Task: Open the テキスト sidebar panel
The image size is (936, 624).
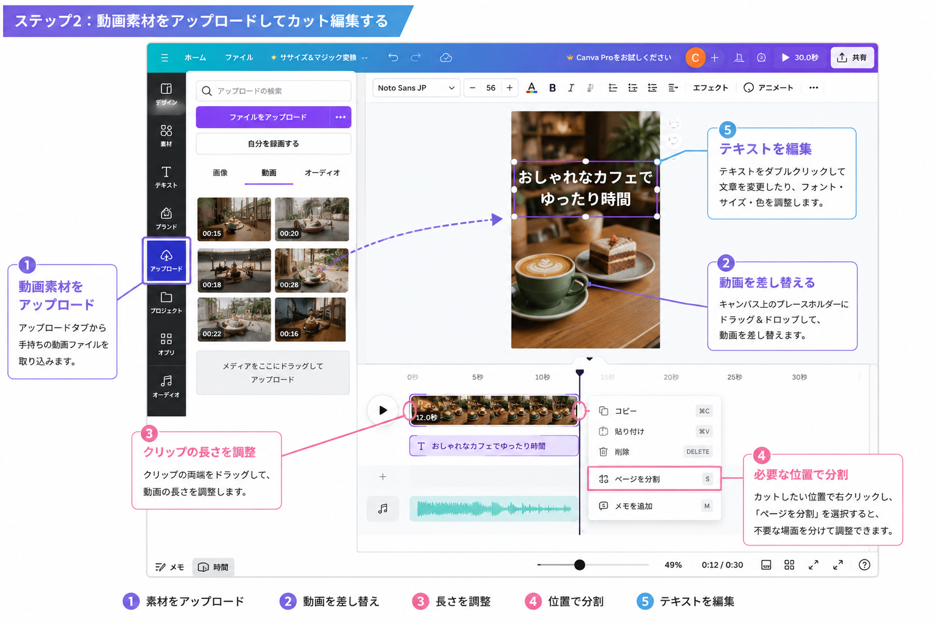Action: 166,177
